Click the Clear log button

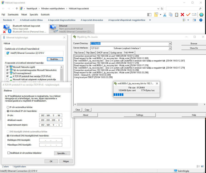(x=78, y=110)
